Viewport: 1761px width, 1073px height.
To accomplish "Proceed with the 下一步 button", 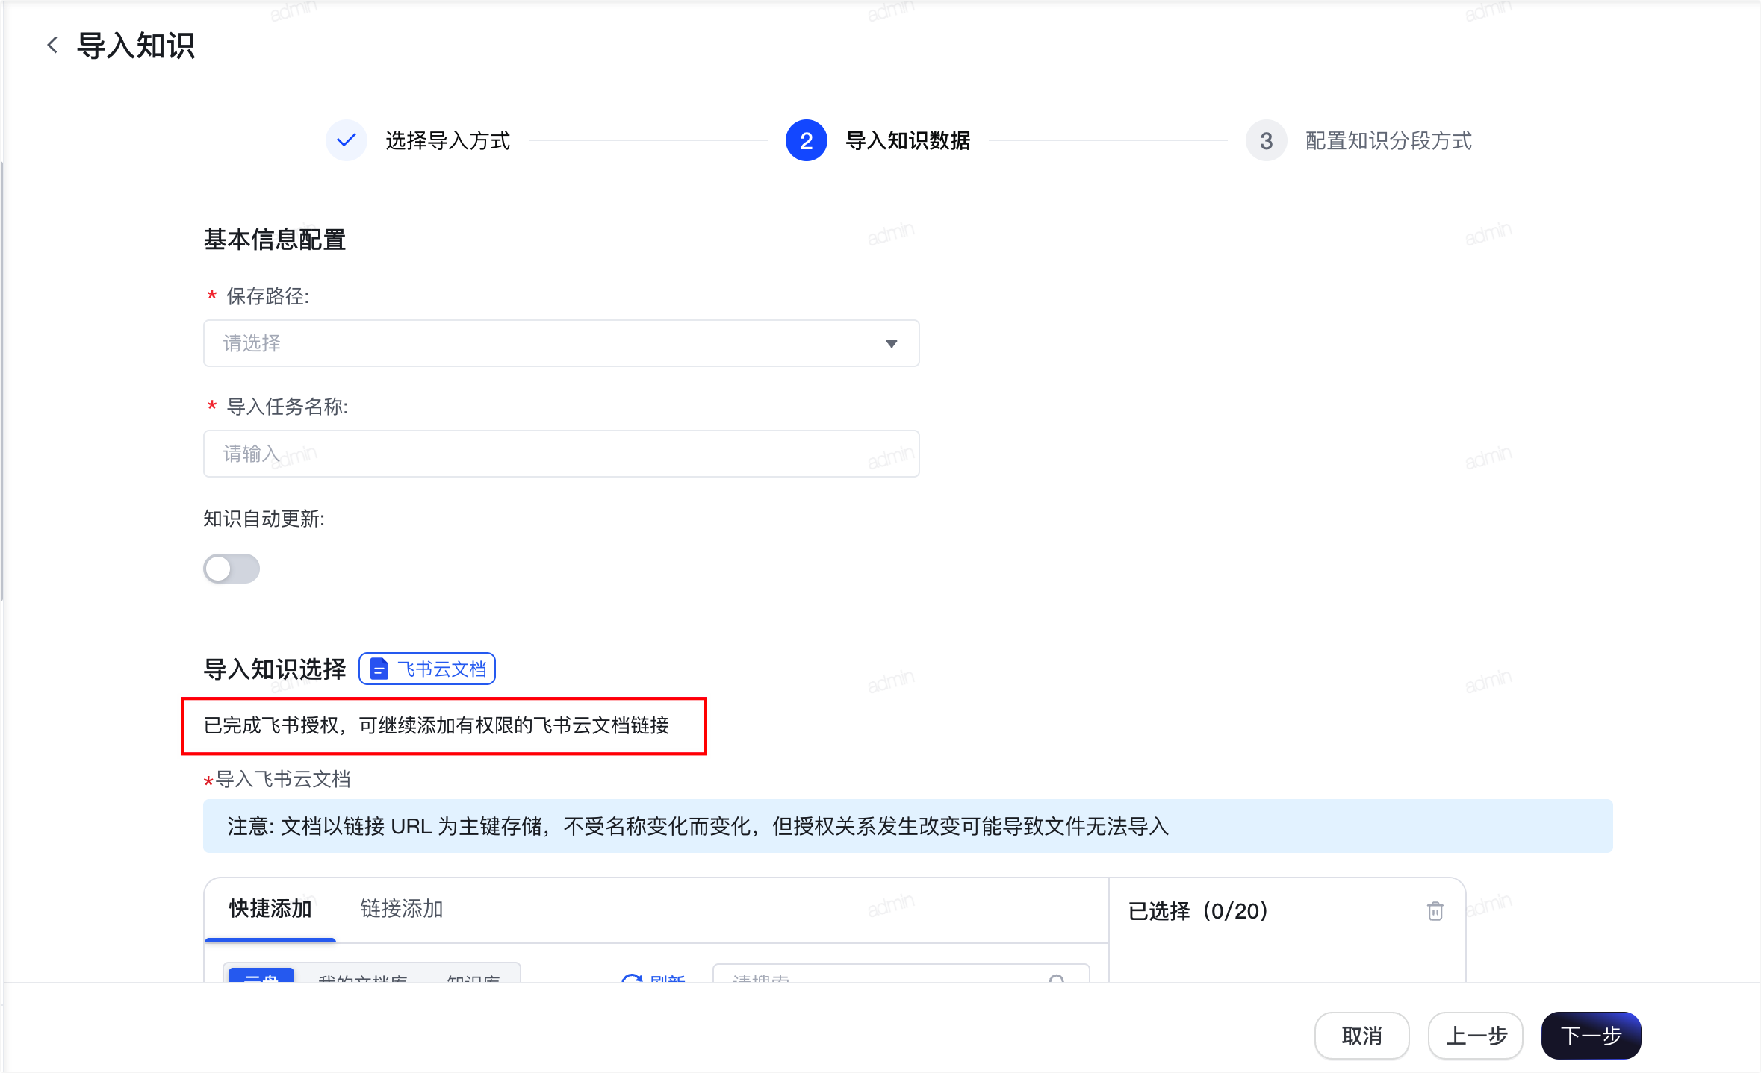I will click(1591, 1036).
